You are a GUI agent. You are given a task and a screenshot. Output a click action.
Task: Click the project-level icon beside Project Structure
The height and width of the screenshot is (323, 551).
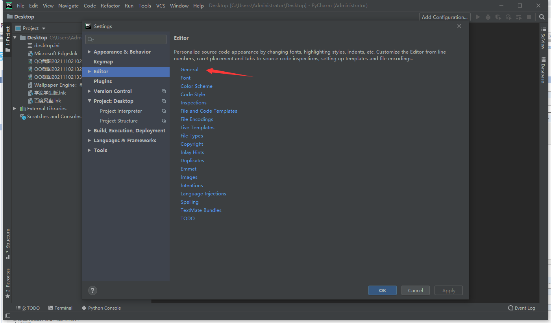(164, 121)
